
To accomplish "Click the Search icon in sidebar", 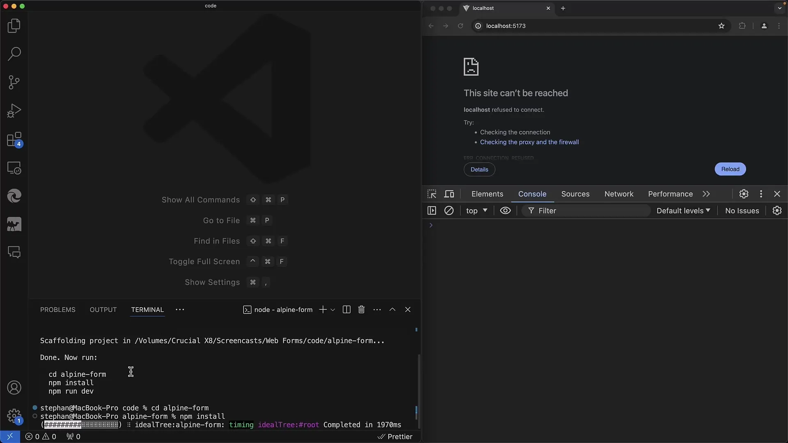I will [x=14, y=54].
